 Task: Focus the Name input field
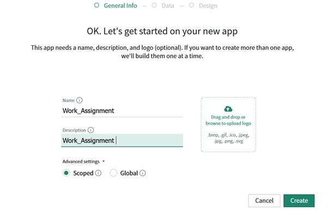[x=122, y=110]
